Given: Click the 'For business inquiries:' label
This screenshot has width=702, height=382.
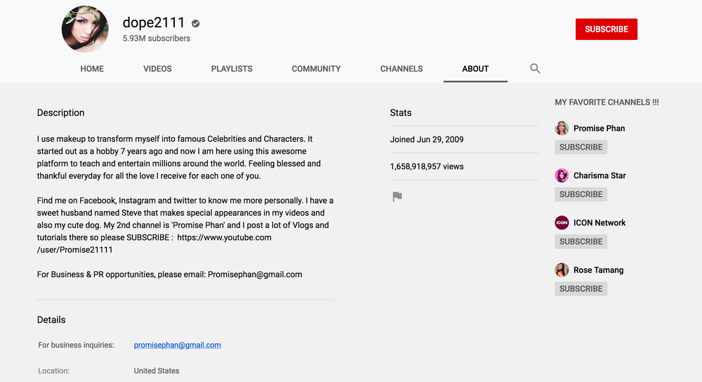Looking at the screenshot, I should (76, 345).
